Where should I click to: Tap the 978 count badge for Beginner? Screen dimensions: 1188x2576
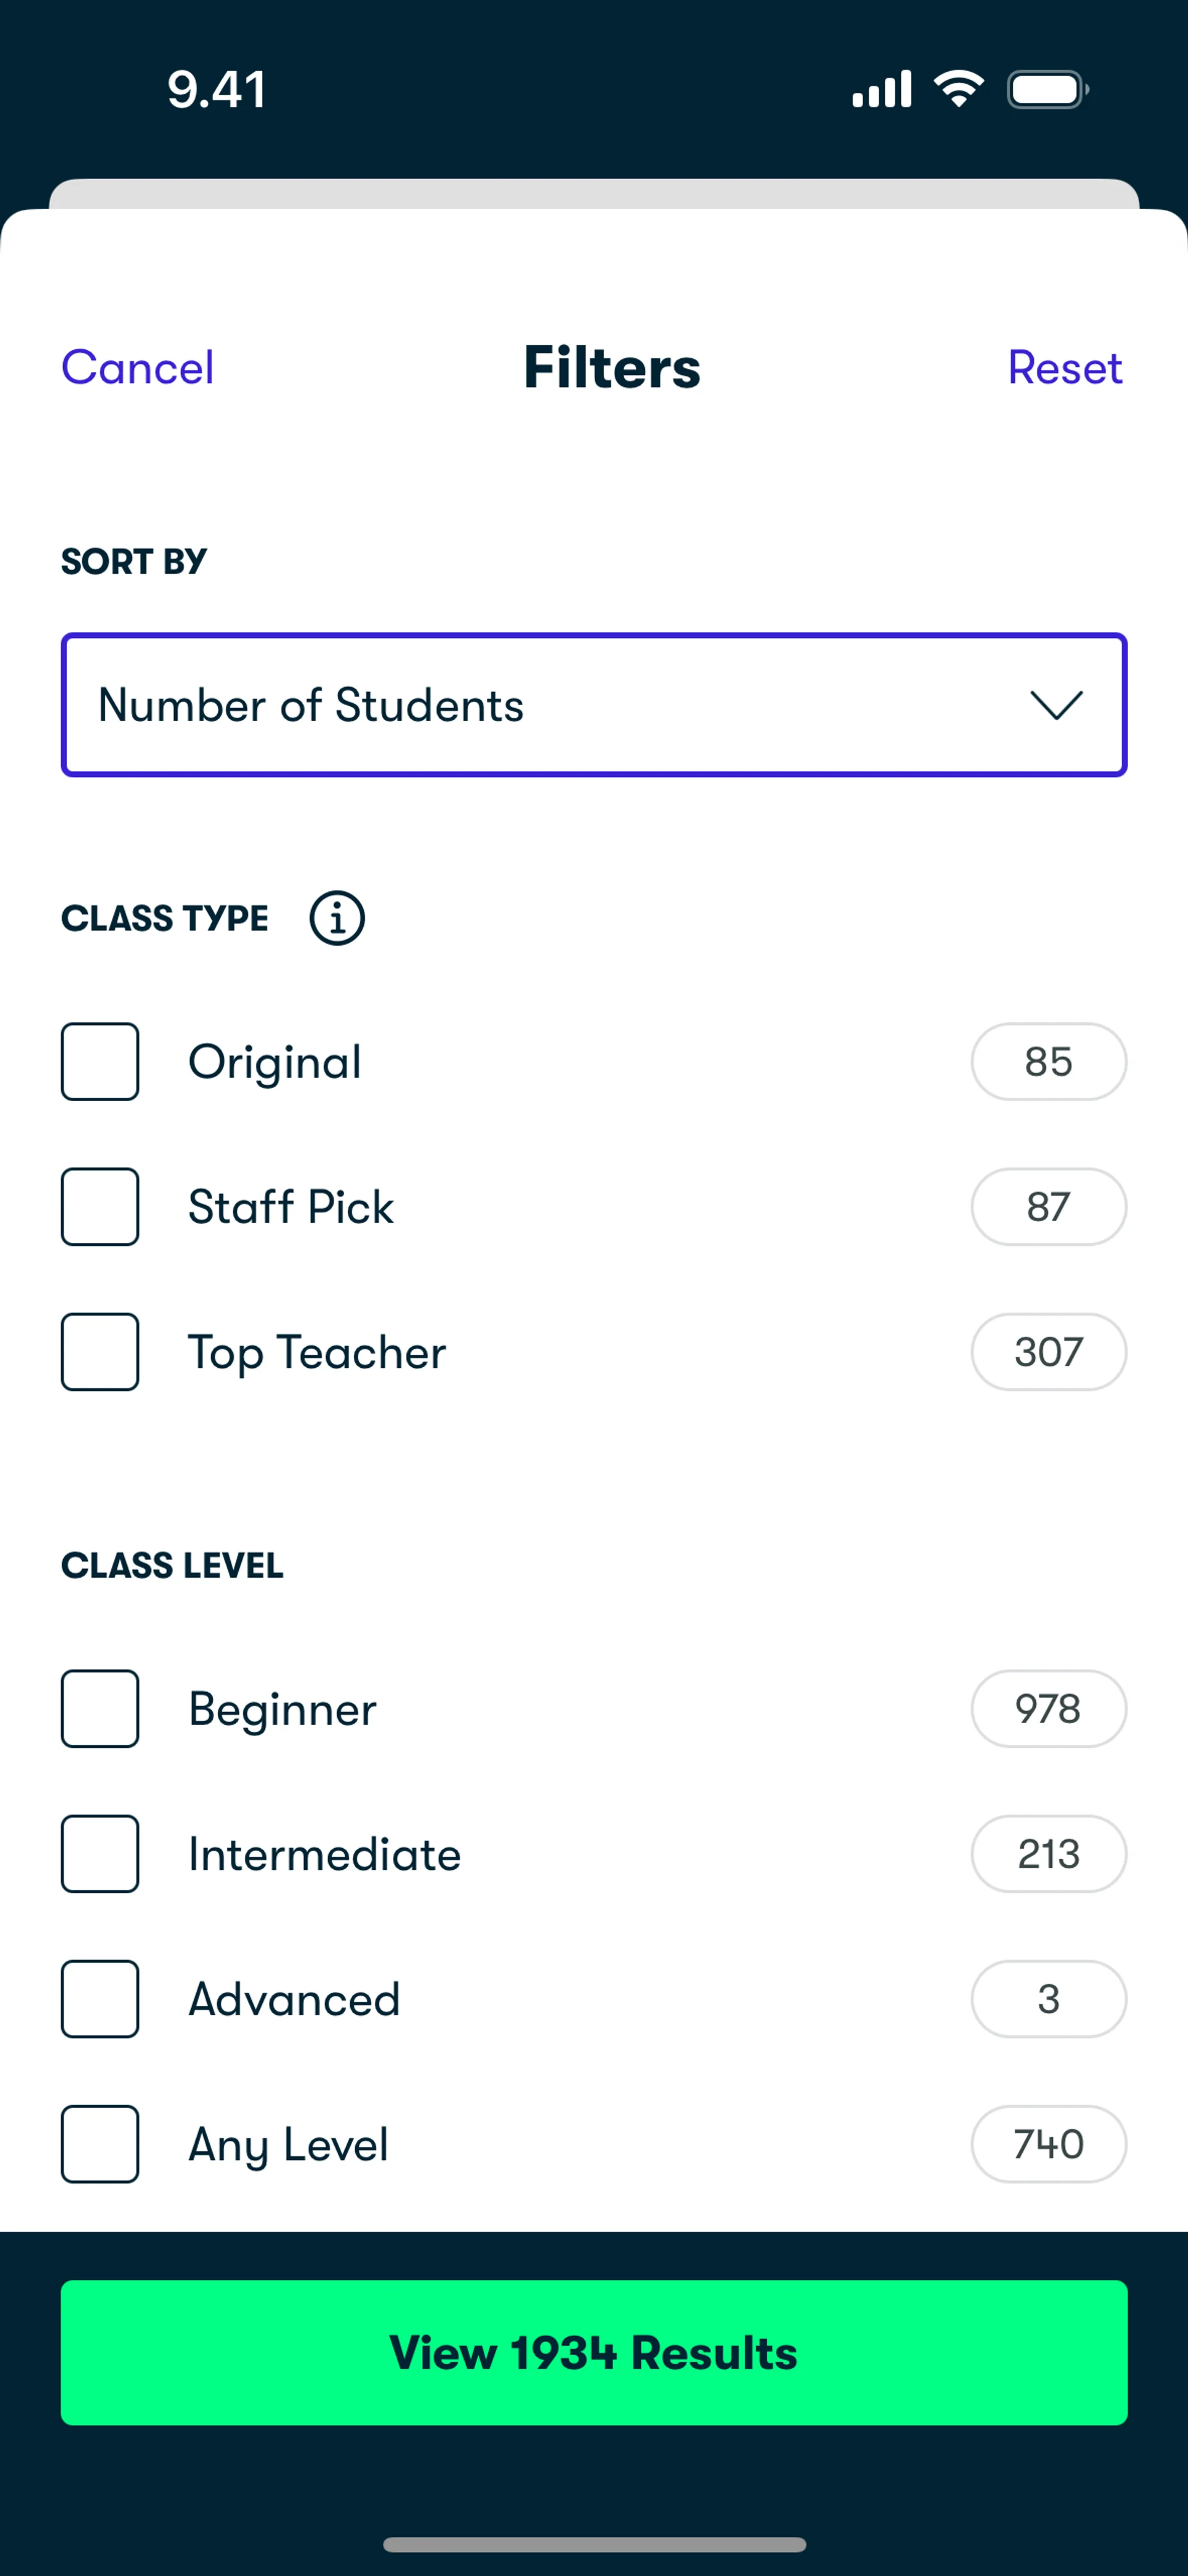[x=1048, y=1709]
